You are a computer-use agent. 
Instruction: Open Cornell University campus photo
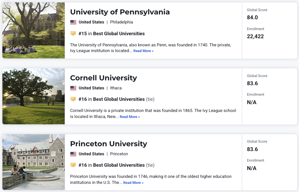point(33,96)
